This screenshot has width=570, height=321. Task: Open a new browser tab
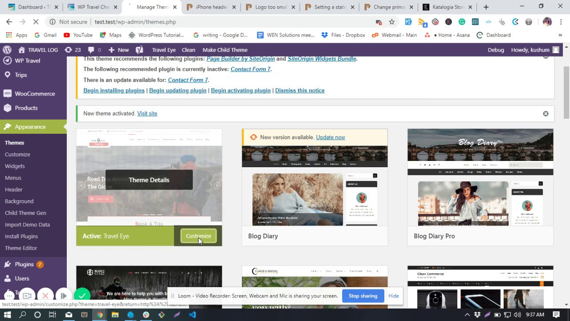486,7
